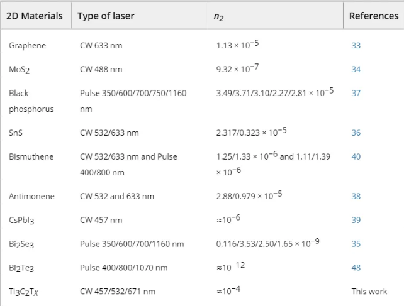Click the 'Pulse 400/800/1070 nm' laser cell
This screenshot has width=404, height=306.
click(123, 267)
